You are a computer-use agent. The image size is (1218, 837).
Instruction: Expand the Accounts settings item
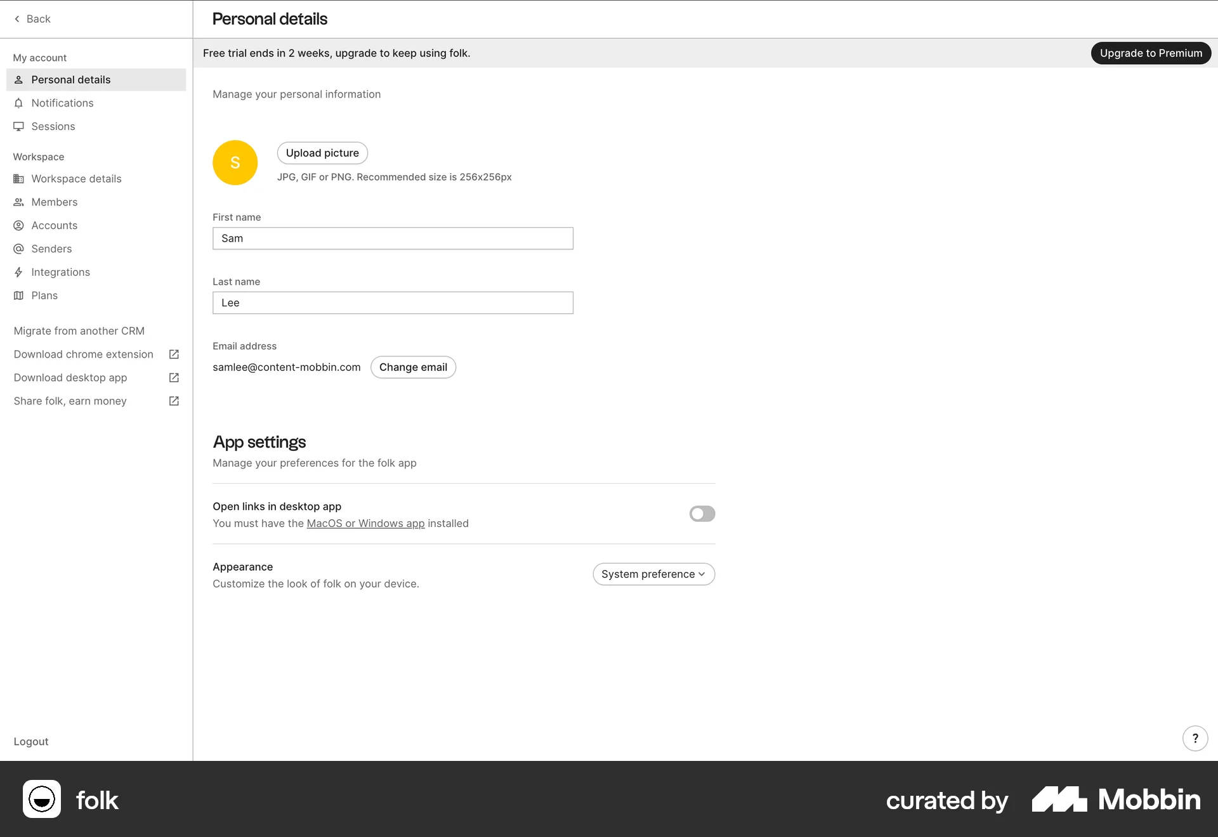(x=54, y=225)
